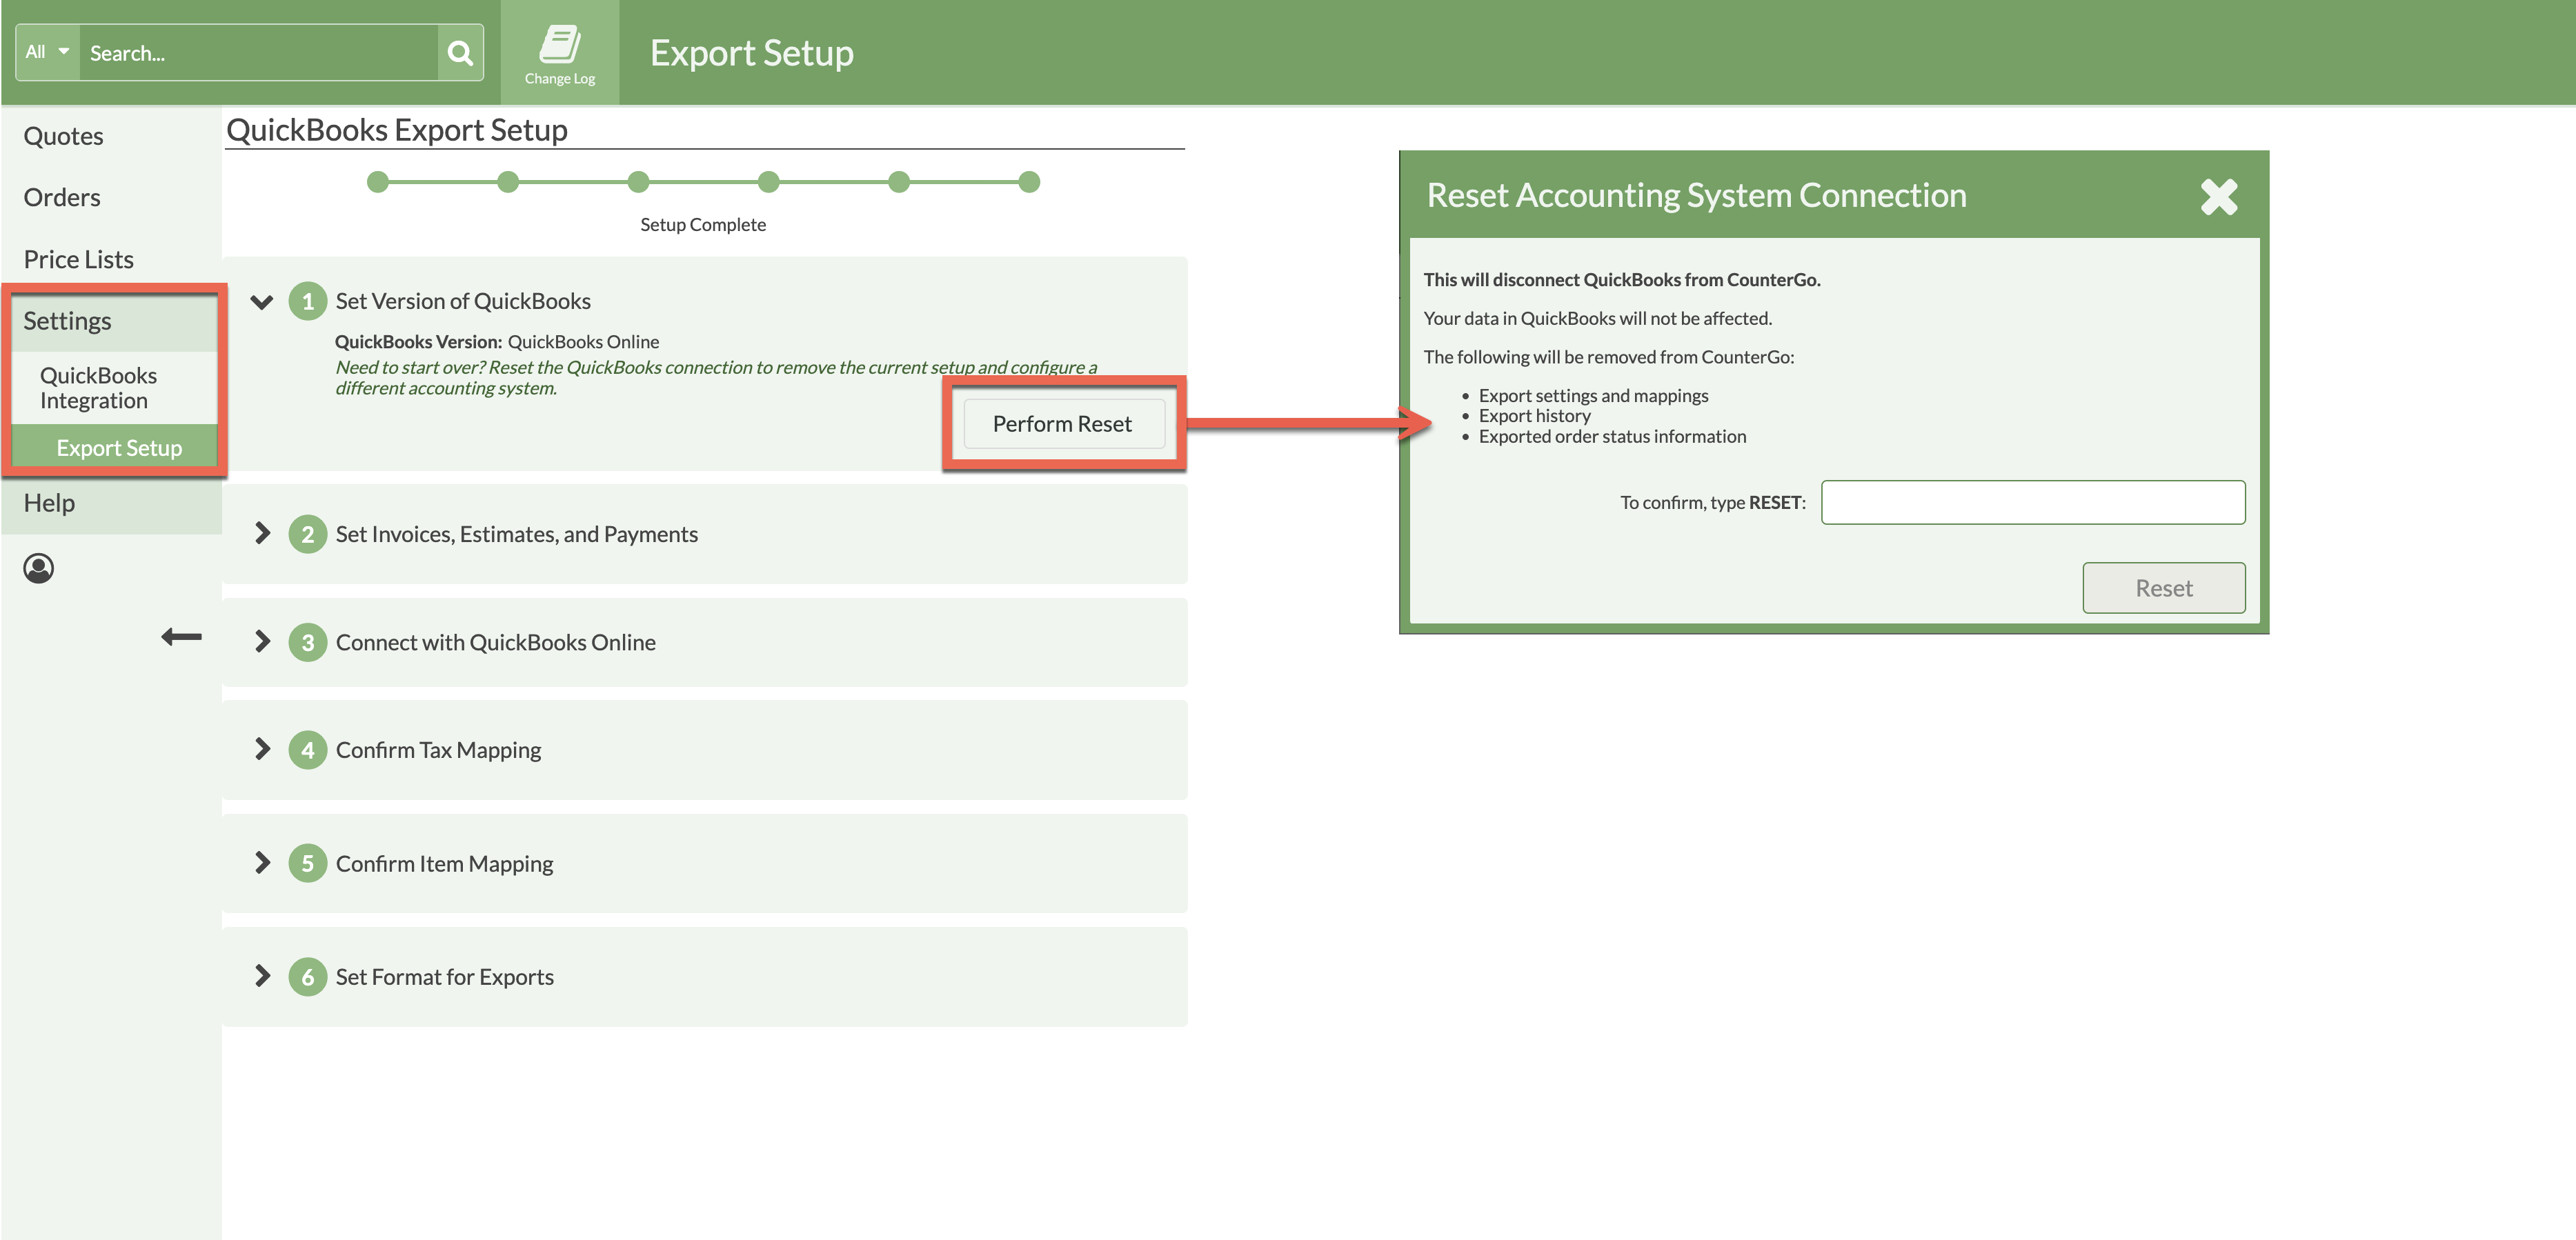Click the second progress tracker dot

click(508, 182)
